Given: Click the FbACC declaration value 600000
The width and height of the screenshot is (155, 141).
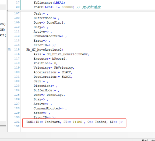Looking at the screenshot, I should point(67,7).
